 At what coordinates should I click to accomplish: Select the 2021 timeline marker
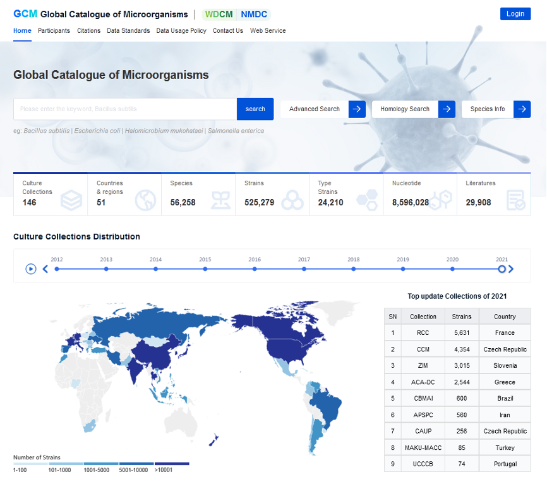(x=502, y=269)
